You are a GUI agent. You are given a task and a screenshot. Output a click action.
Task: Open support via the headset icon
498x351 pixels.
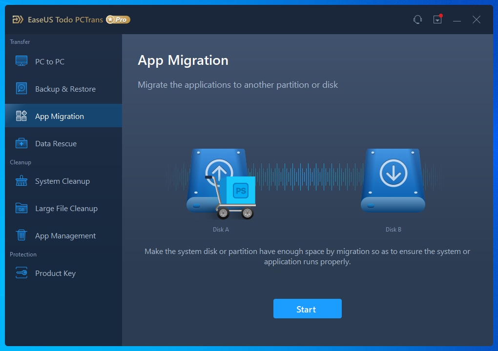[417, 19]
